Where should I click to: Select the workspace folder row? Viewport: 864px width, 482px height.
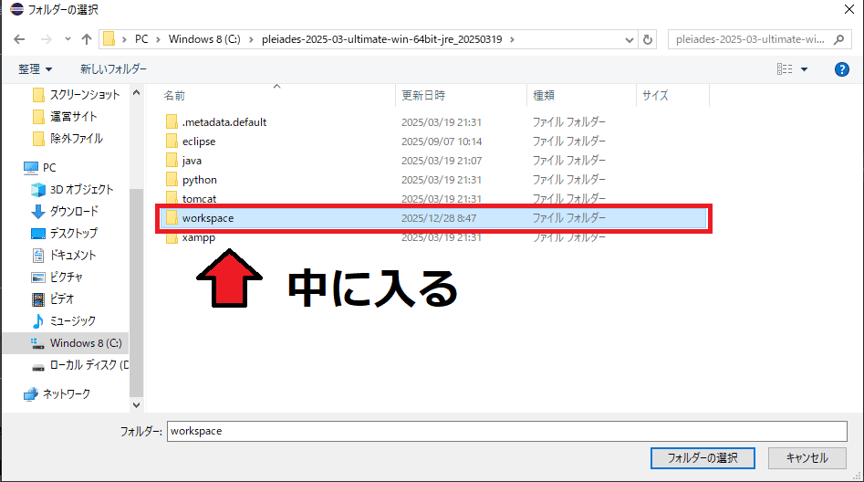click(x=208, y=218)
